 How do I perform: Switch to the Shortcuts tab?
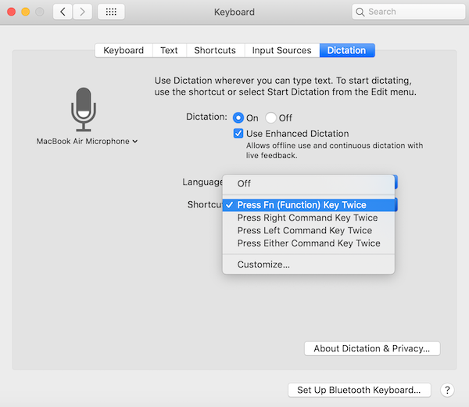pos(215,50)
